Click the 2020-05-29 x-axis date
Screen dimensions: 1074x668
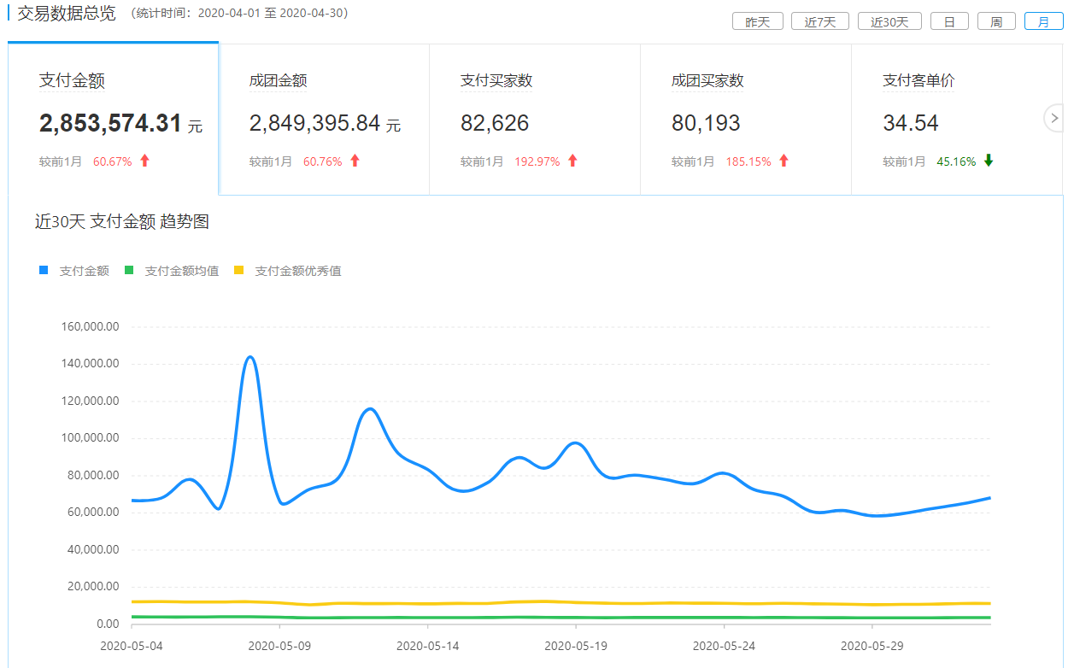click(x=872, y=646)
